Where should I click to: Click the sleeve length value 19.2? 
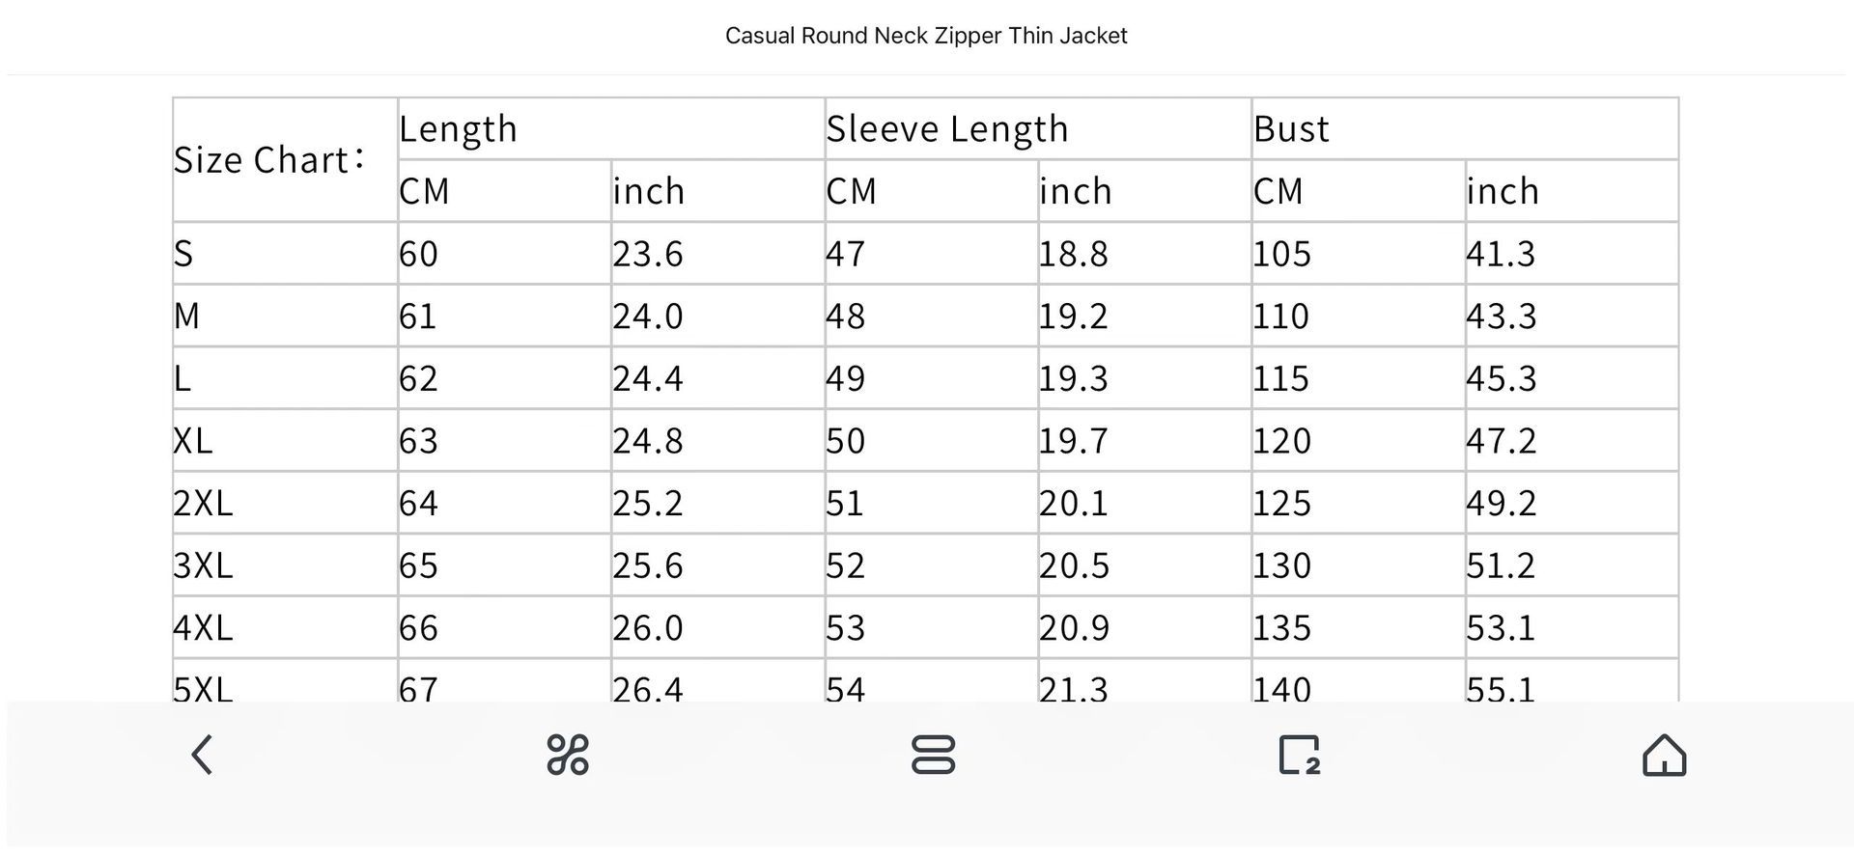[x=1073, y=316]
